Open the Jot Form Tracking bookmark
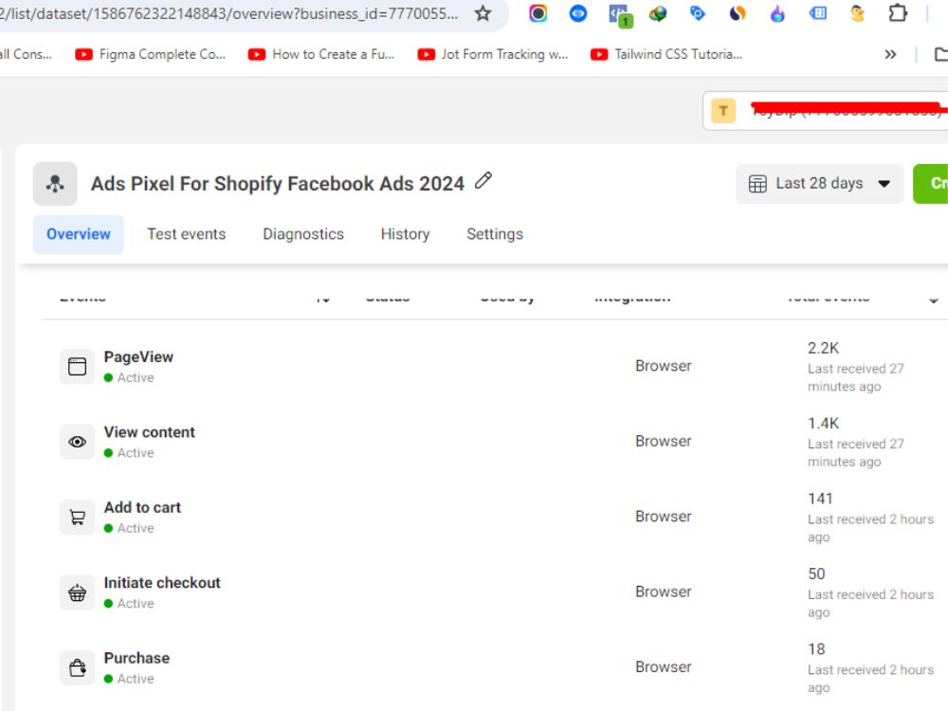Image resolution: width=948 pixels, height=711 pixels. [x=493, y=54]
